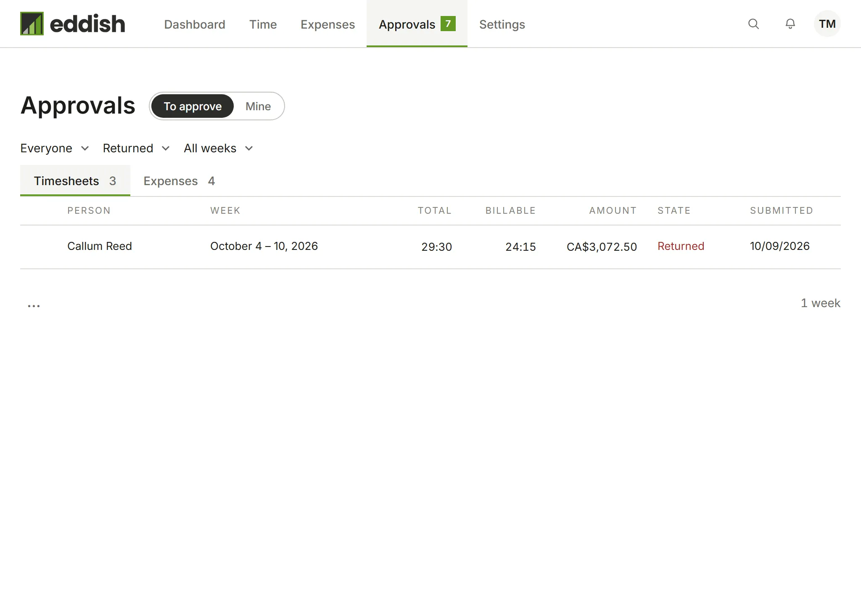Open the Approvals nav tab

pos(417,24)
